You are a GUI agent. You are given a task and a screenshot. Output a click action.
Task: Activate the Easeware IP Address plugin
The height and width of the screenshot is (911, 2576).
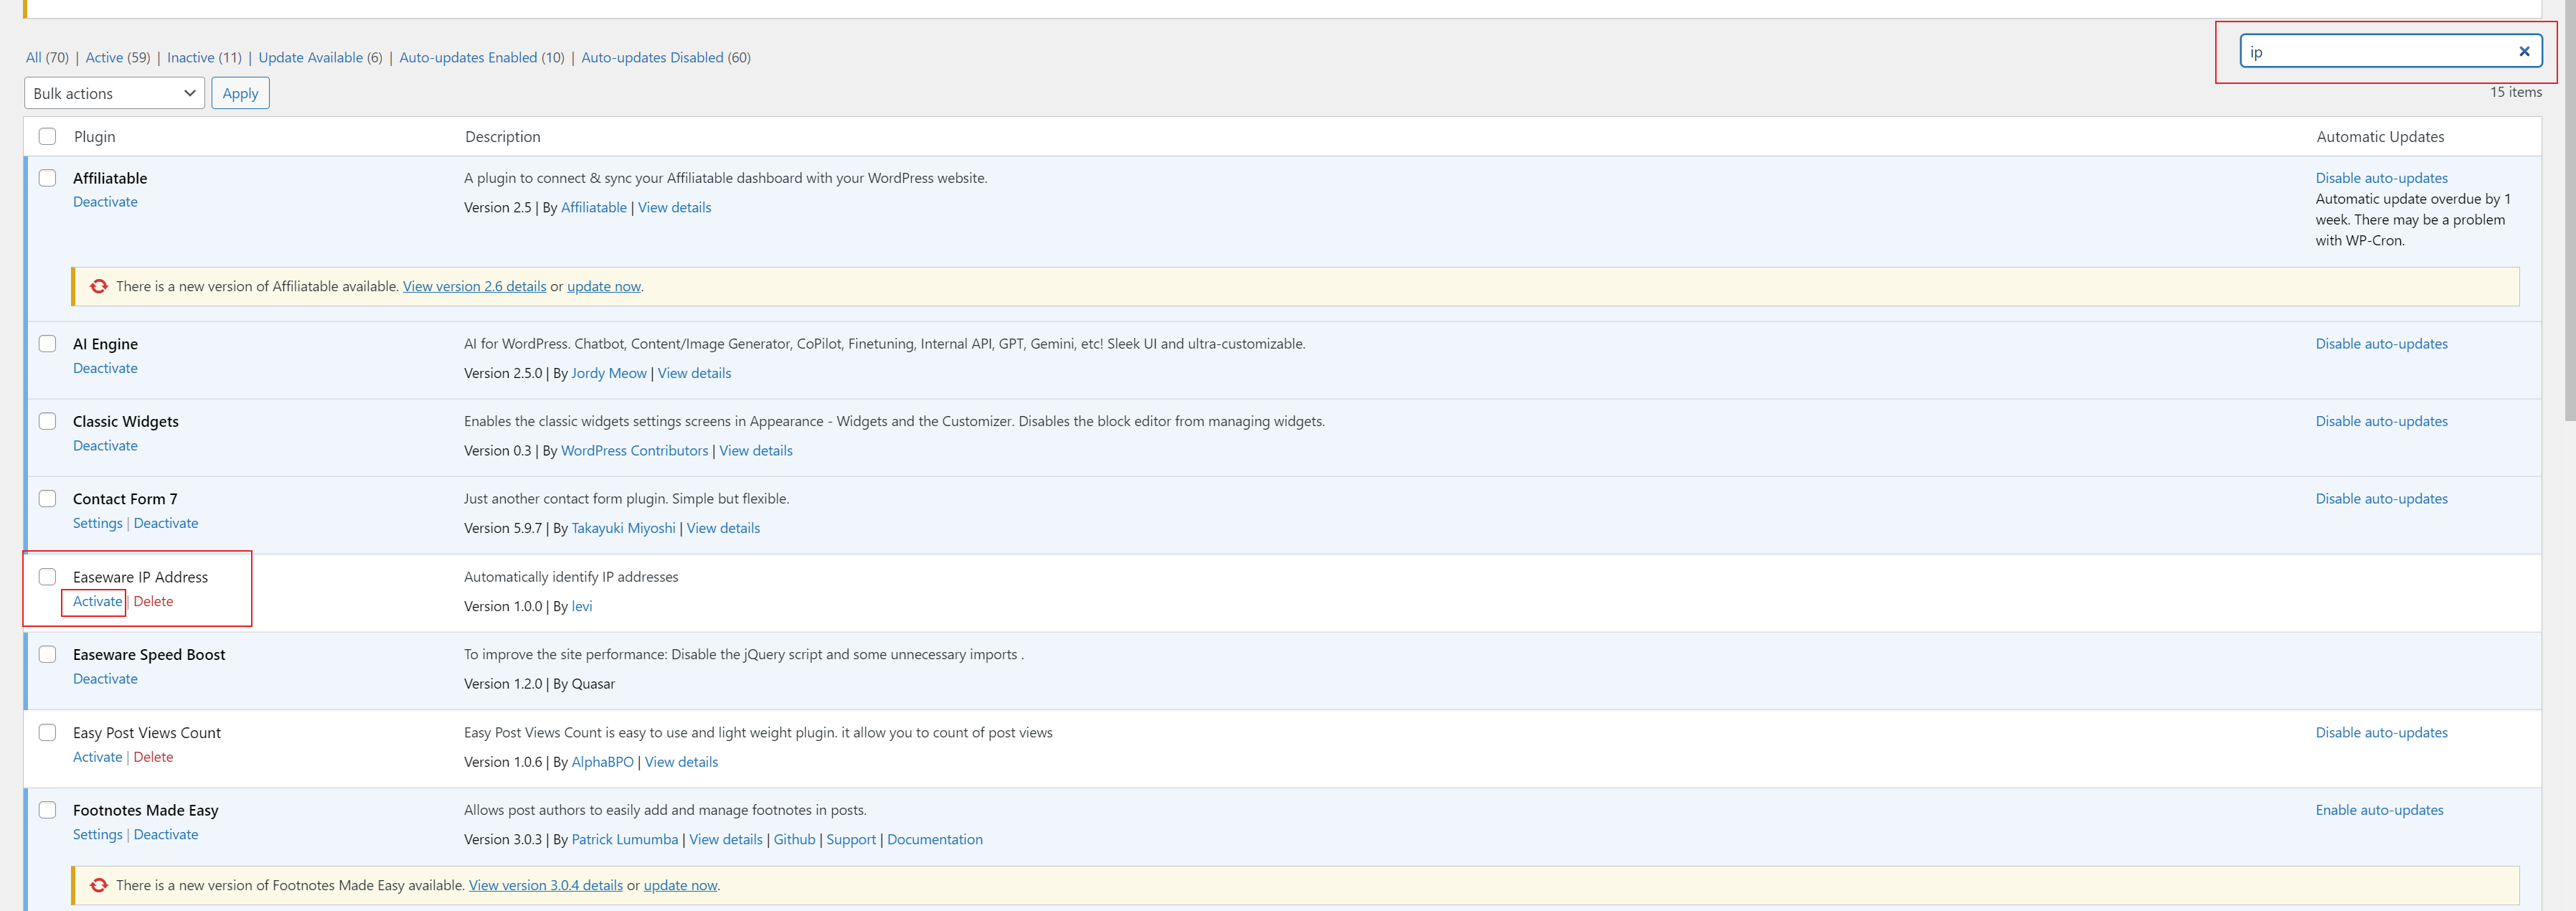coord(97,601)
